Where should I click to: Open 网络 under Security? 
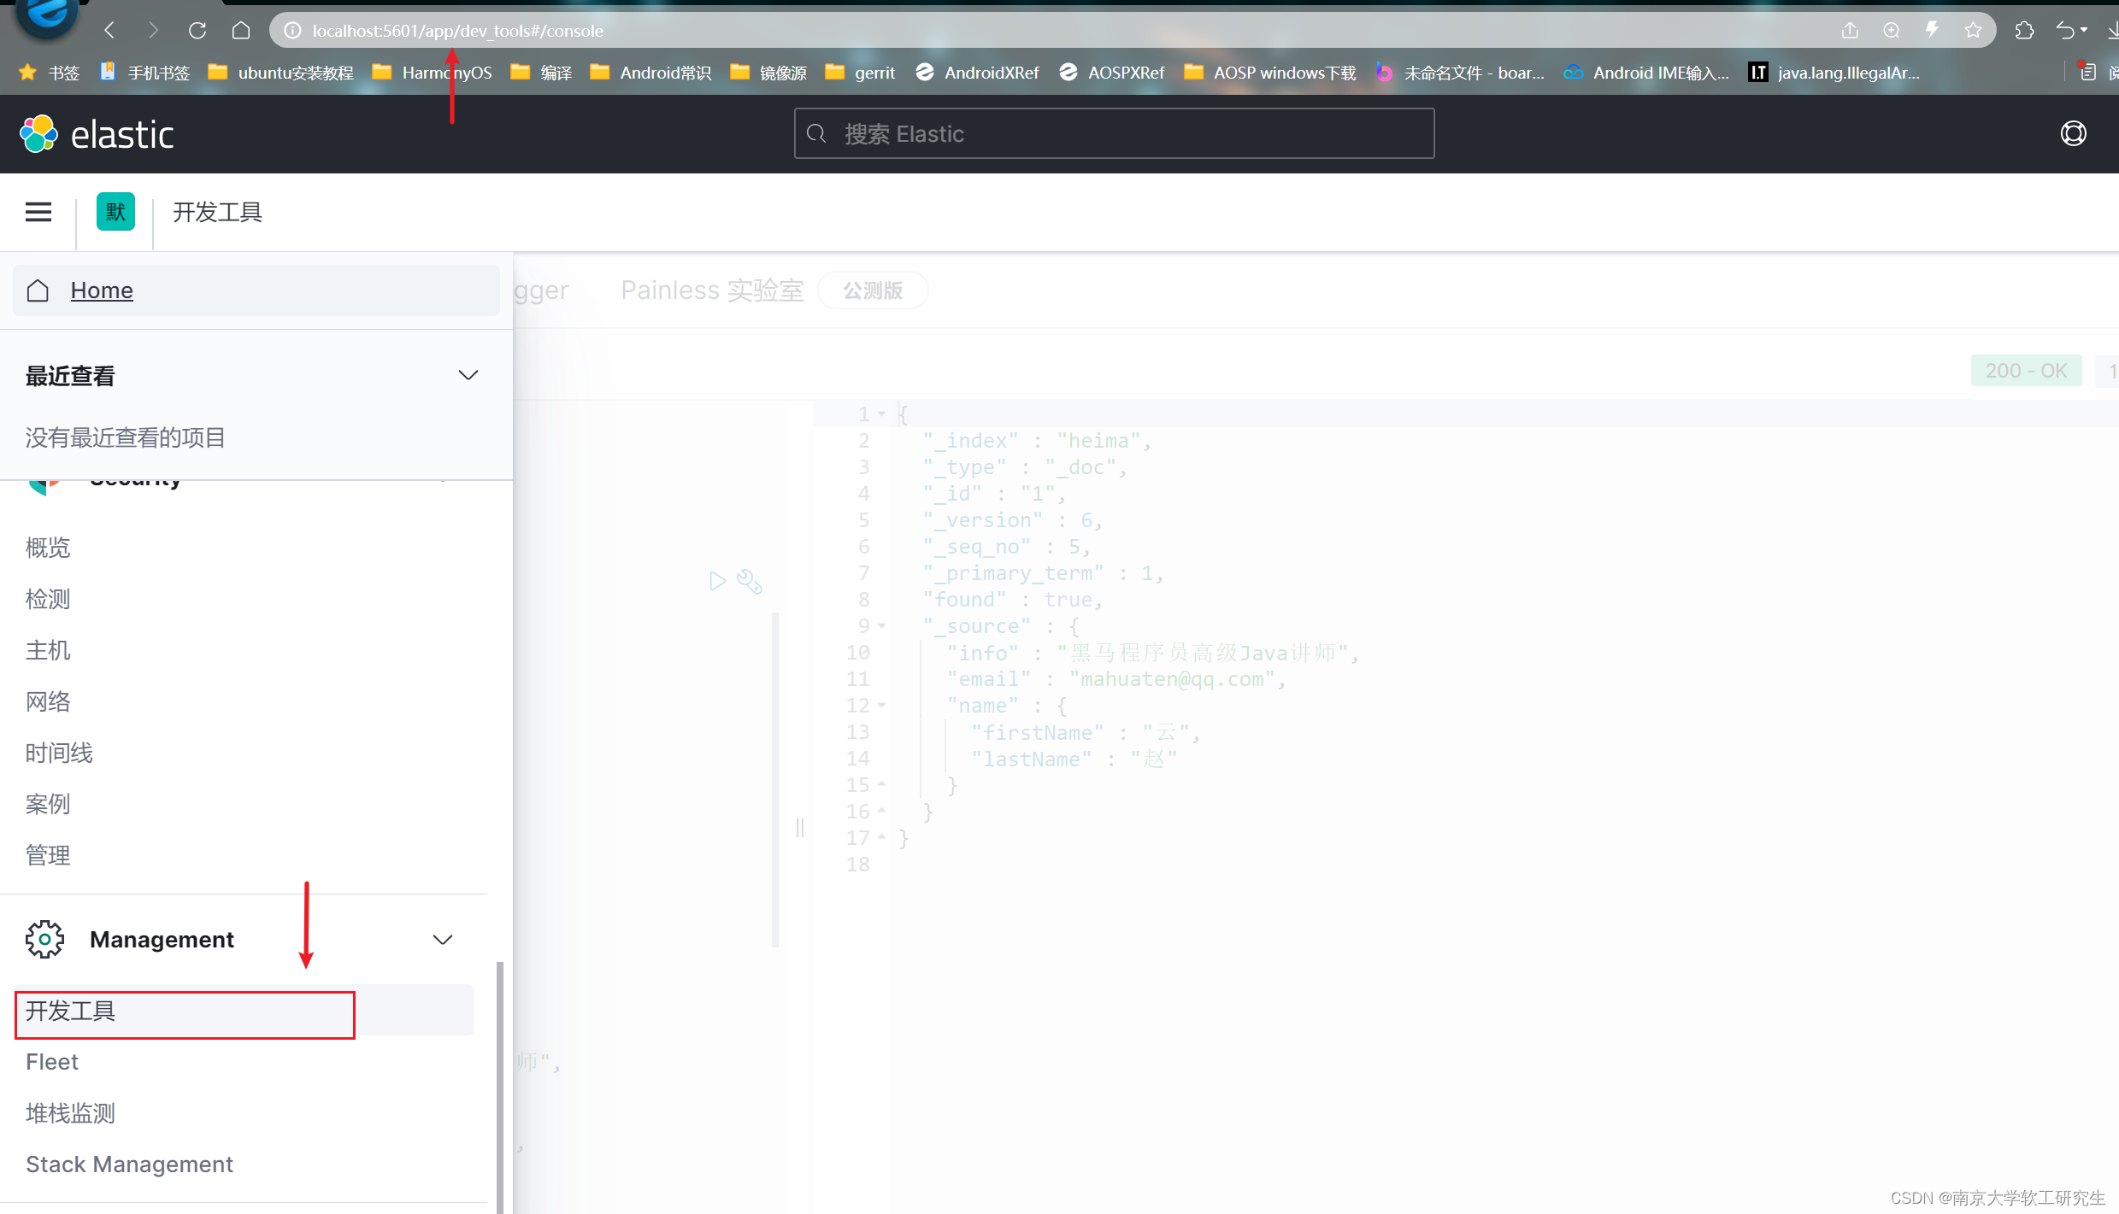(48, 701)
